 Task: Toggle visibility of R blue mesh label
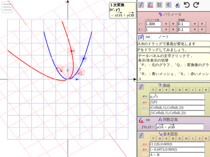point(144,108)
